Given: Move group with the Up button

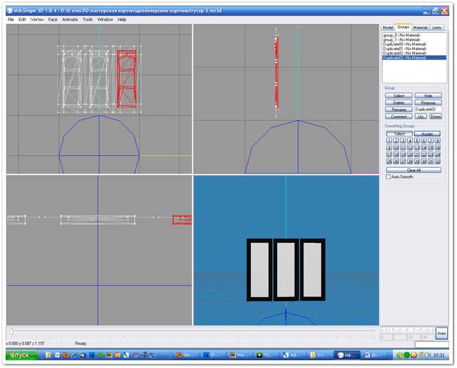Looking at the screenshot, I should [421, 117].
